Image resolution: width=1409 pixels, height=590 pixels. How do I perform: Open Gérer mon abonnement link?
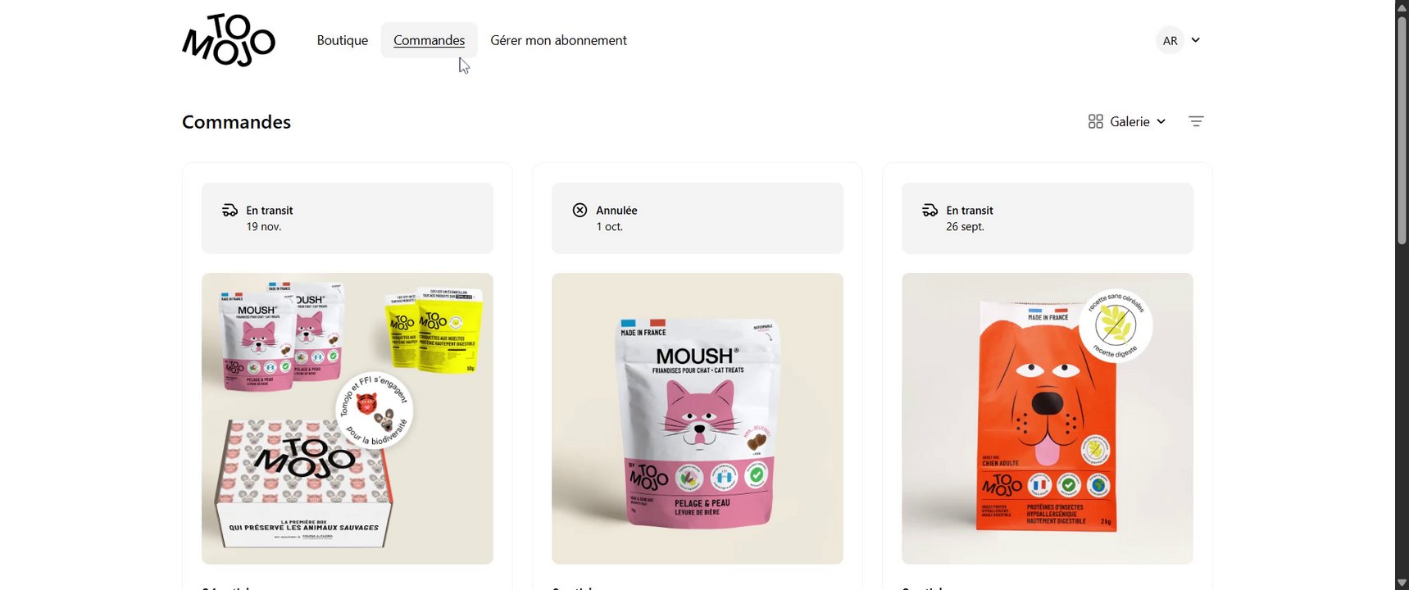pos(558,40)
